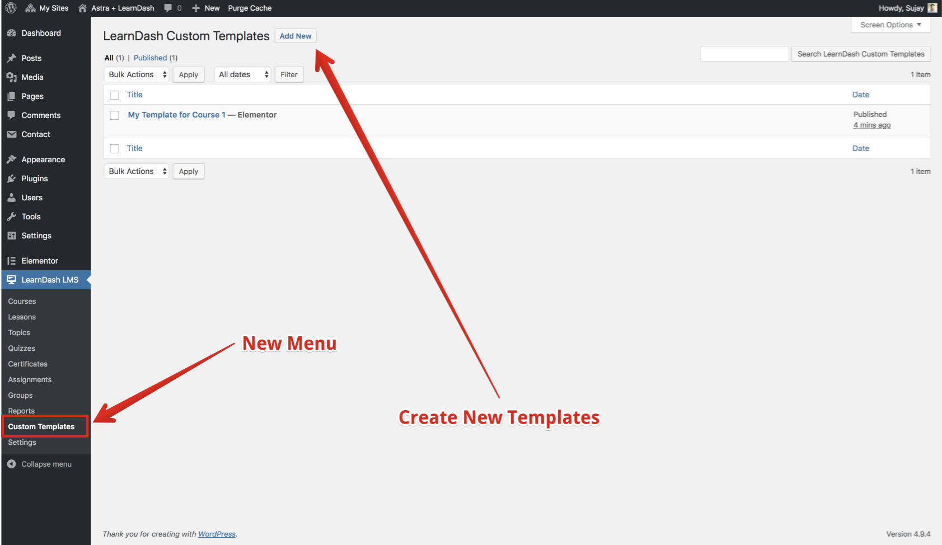Click the Plugins plug icon
The width and height of the screenshot is (942, 545).
(12, 178)
